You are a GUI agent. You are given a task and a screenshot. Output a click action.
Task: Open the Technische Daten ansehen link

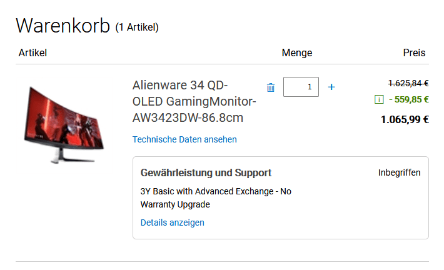(x=184, y=139)
